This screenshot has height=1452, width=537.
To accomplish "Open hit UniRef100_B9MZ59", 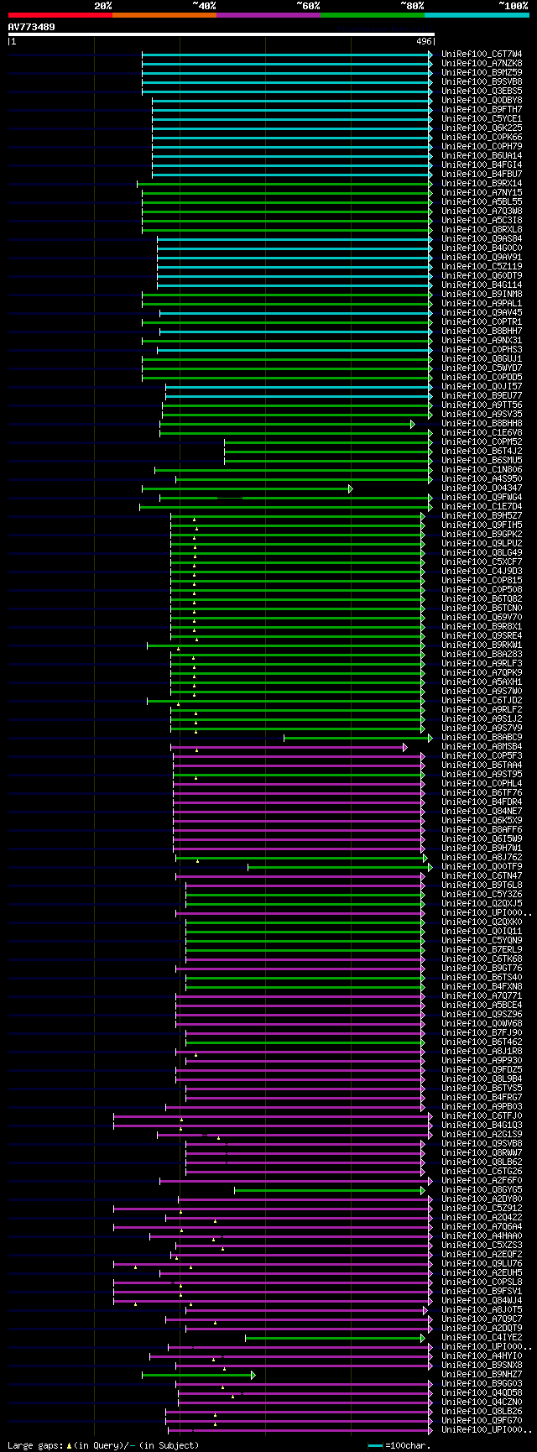I will [482, 73].
